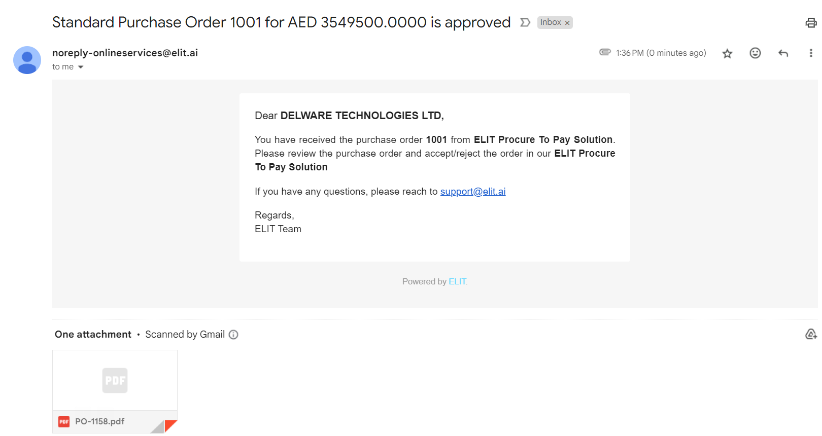The height and width of the screenshot is (436, 822).
Task: Remove the Inbox label from the email
Action: tap(567, 23)
